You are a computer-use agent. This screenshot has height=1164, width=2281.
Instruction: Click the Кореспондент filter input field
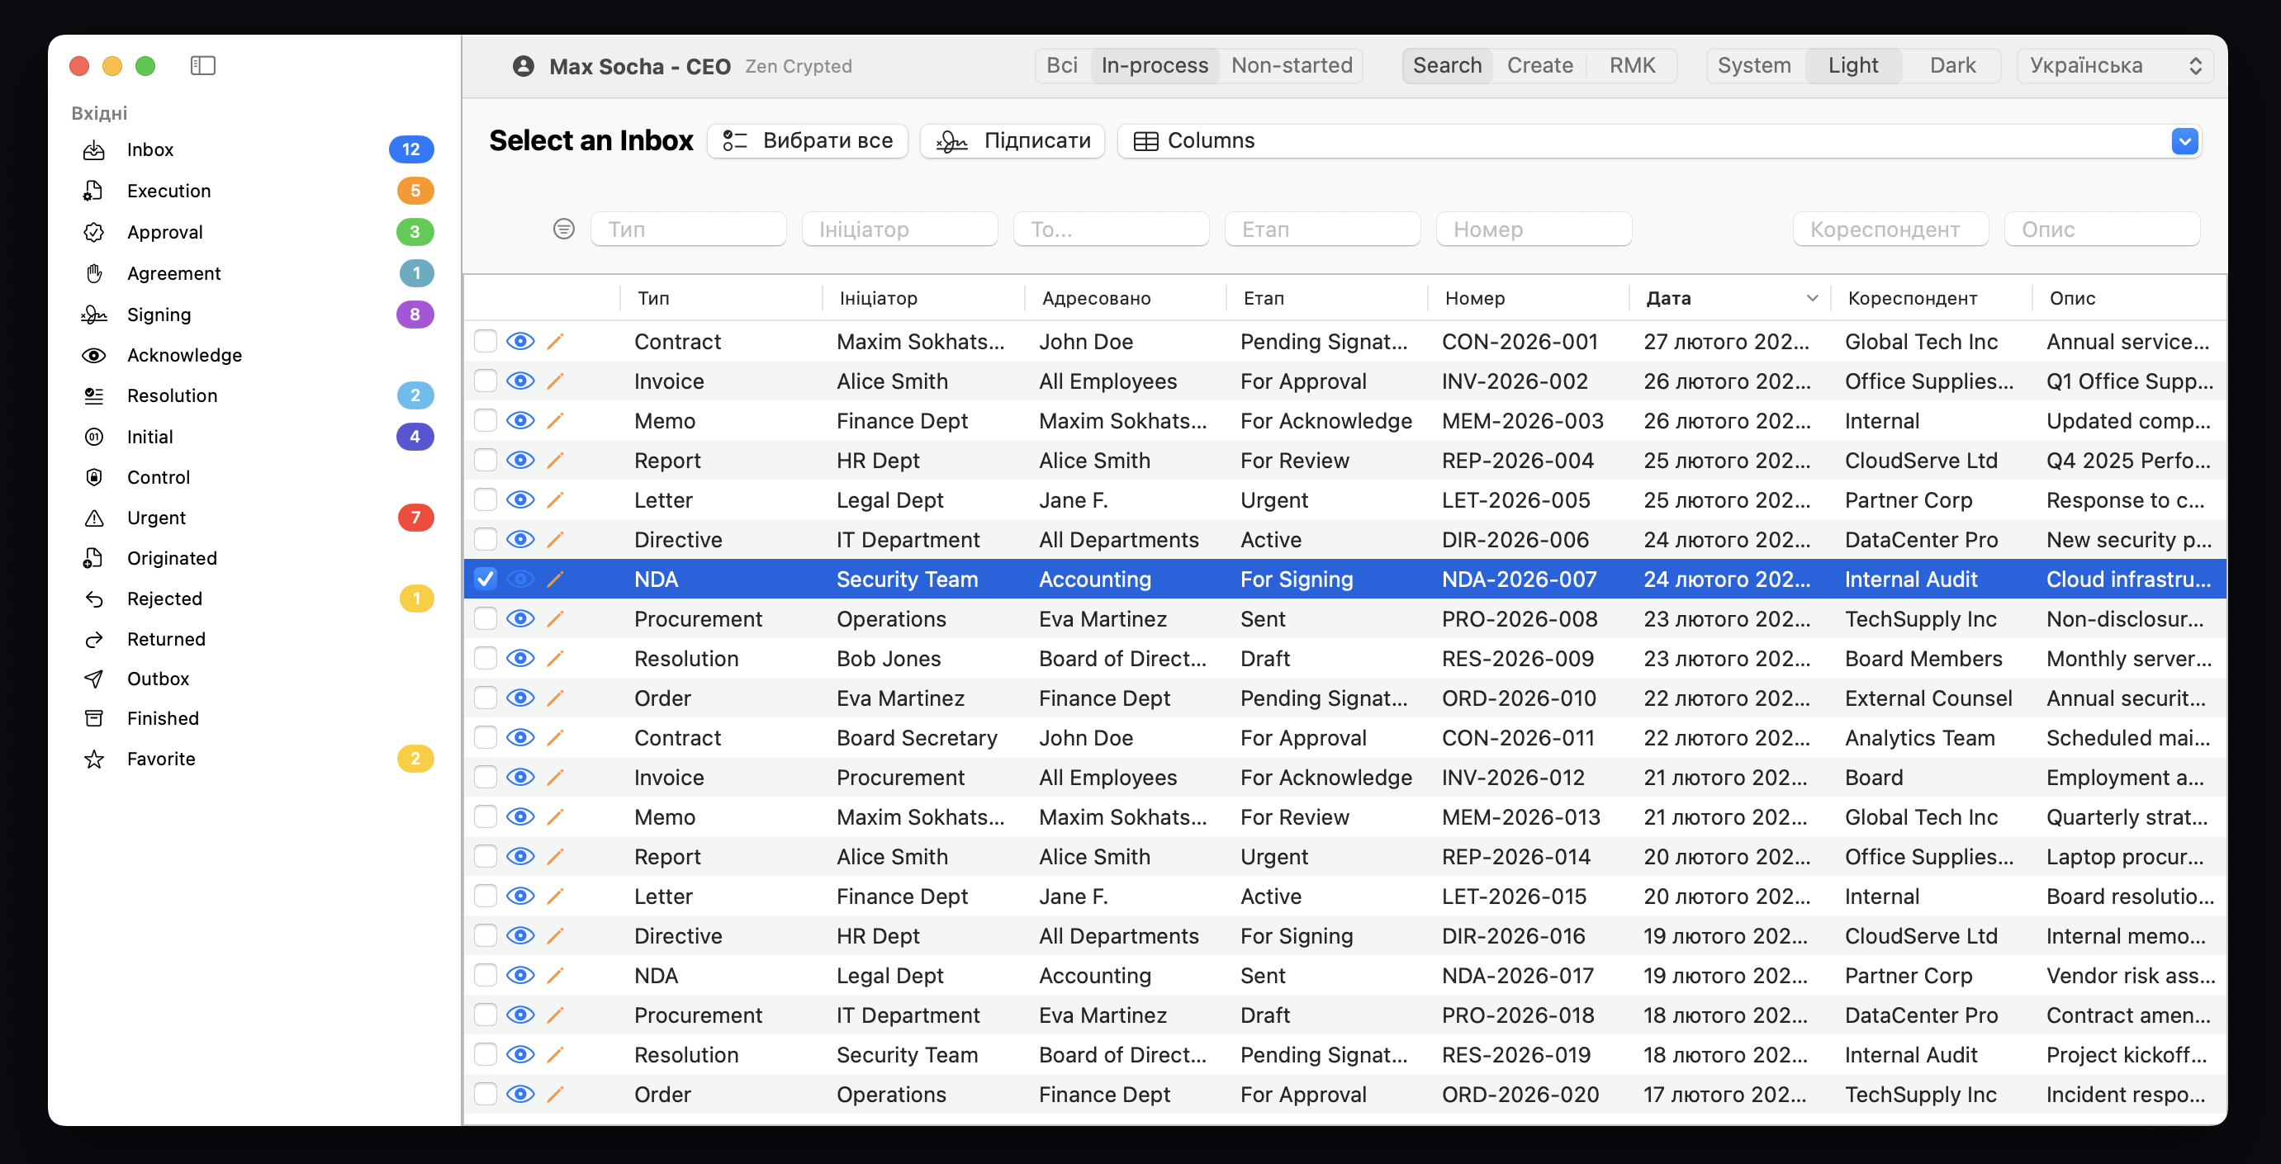point(1890,229)
